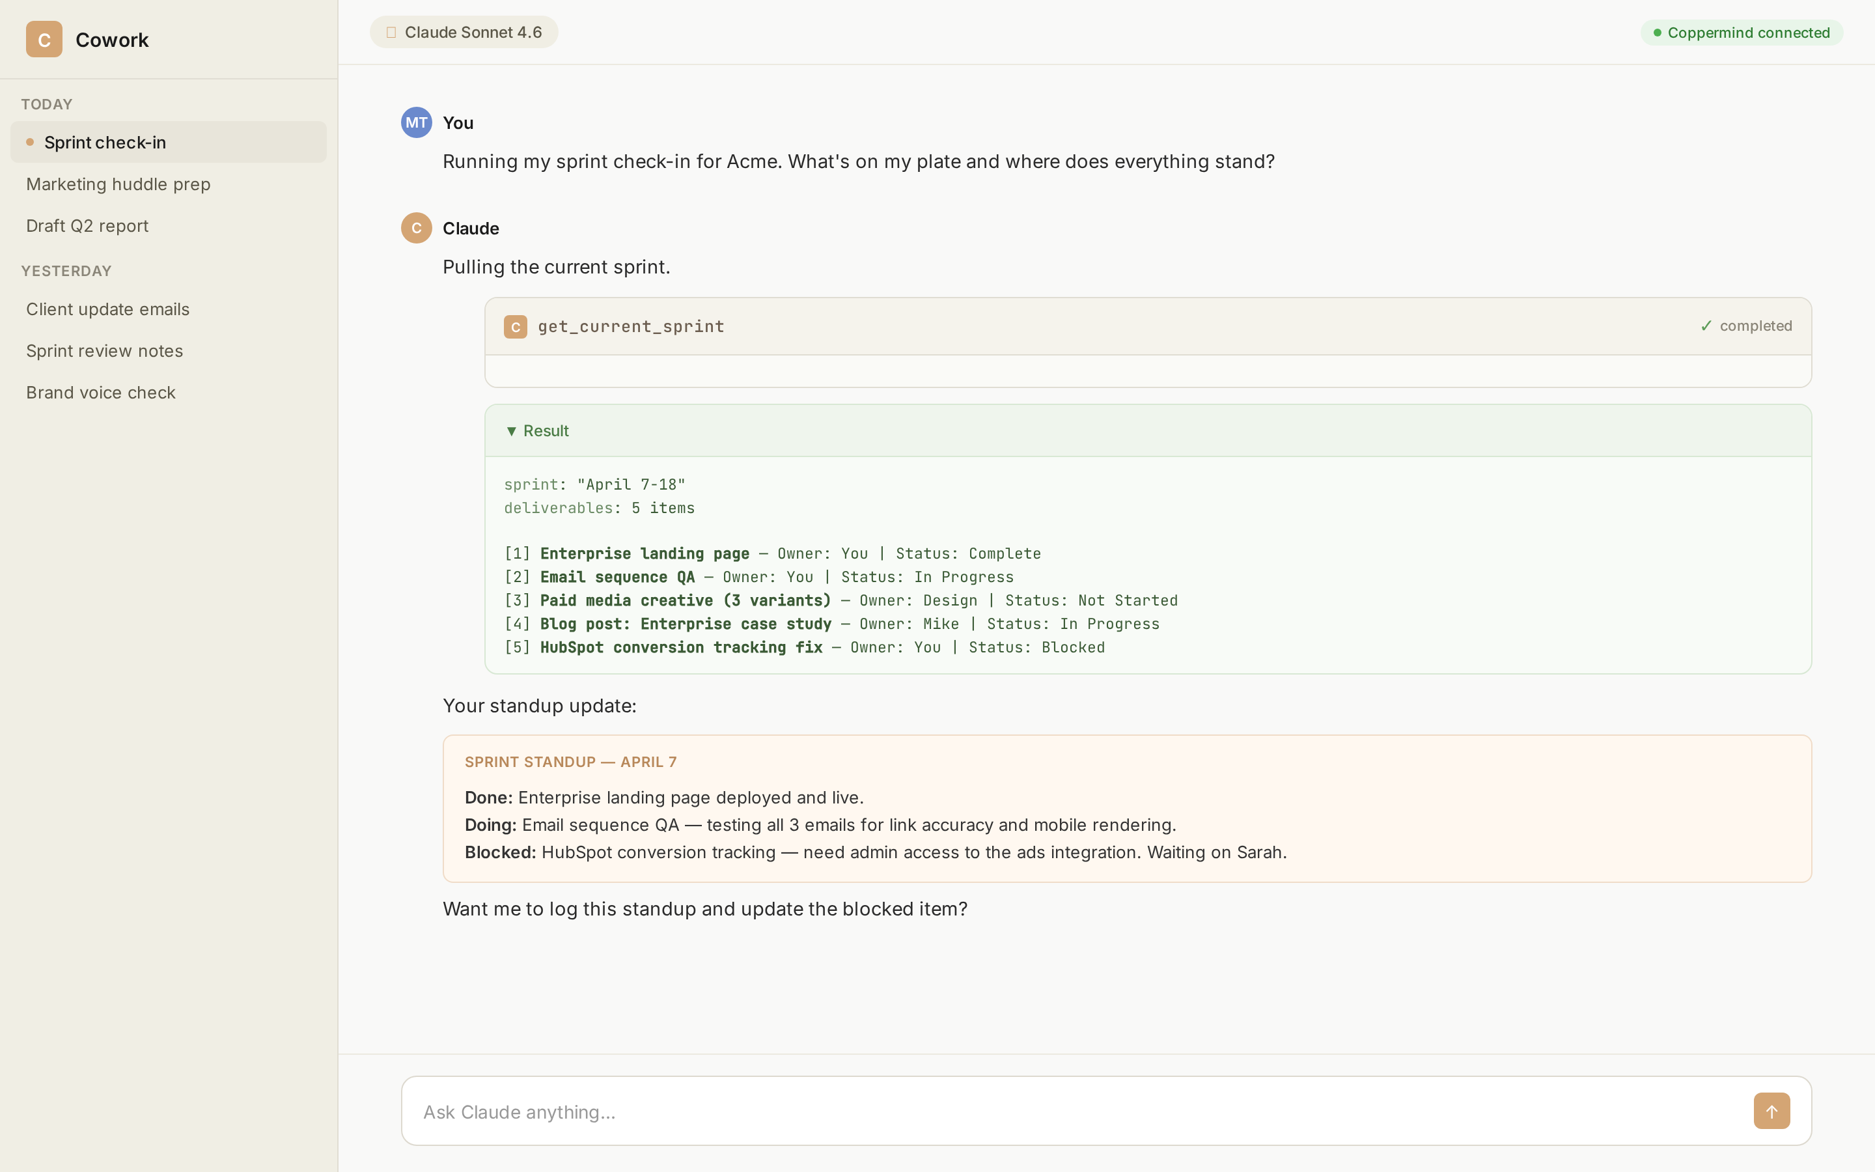Click the small icon in model chip
This screenshot has height=1172, width=1875.
pyautogui.click(x=391, y=33)
